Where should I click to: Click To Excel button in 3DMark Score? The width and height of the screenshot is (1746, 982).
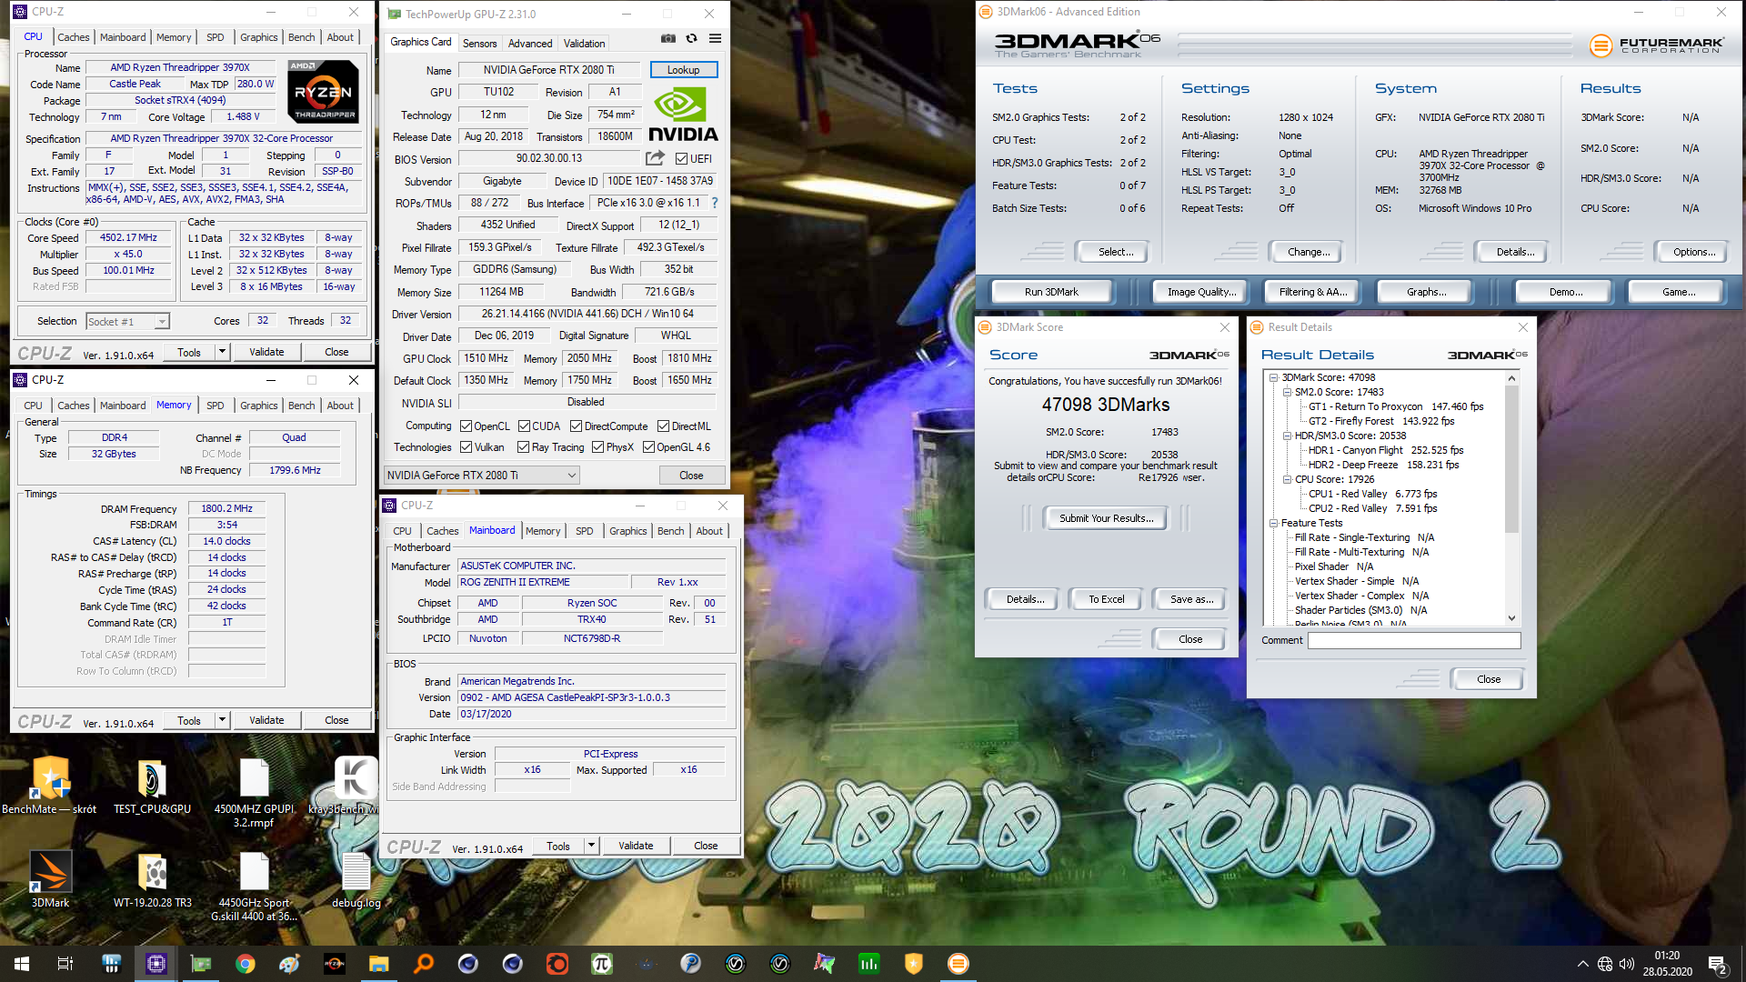coord(1107,599)
